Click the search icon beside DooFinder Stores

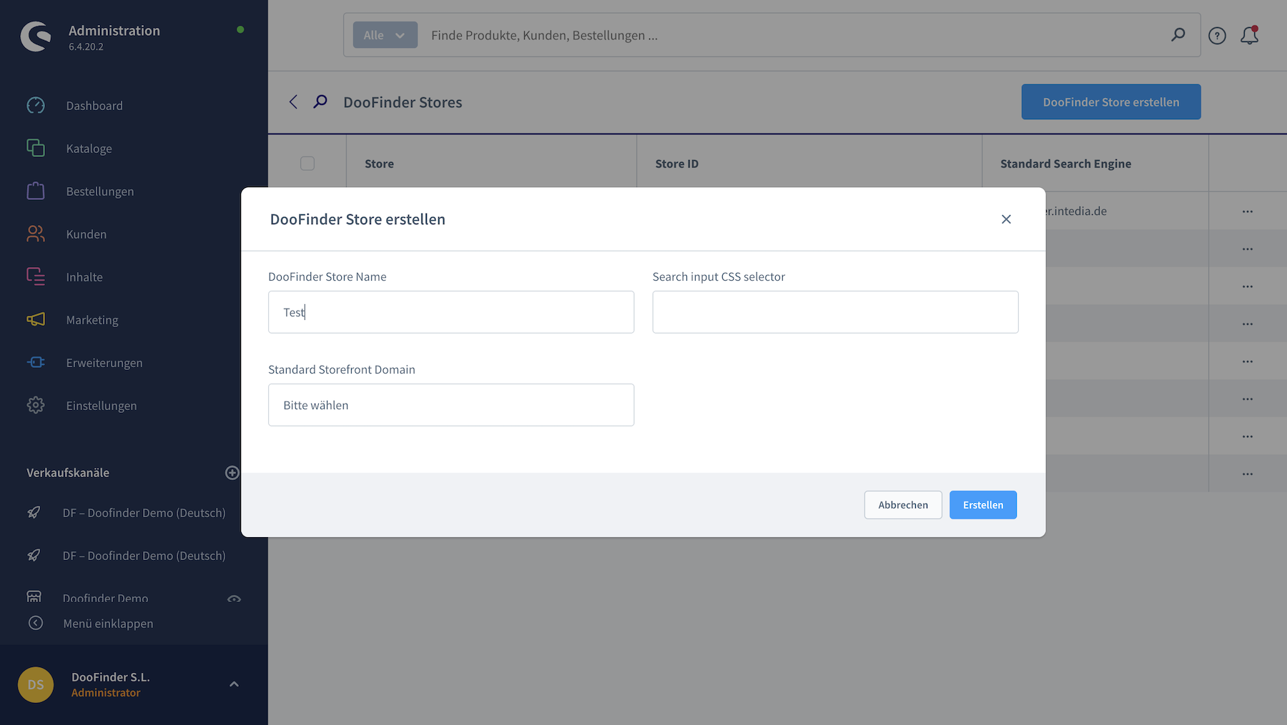click(320, 101)
